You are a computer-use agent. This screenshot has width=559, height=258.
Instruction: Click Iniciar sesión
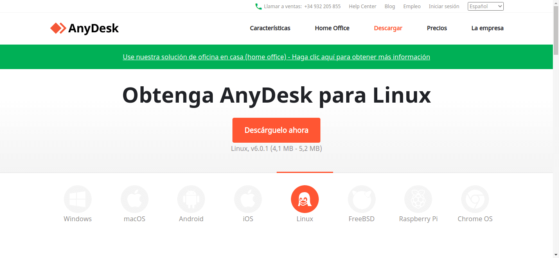pos(444,6)
